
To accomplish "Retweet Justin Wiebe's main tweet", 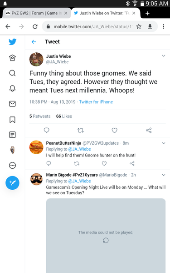I will coord(81,130).
